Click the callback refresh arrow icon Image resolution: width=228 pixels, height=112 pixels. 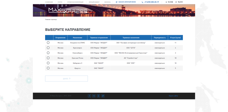[117, 2]
